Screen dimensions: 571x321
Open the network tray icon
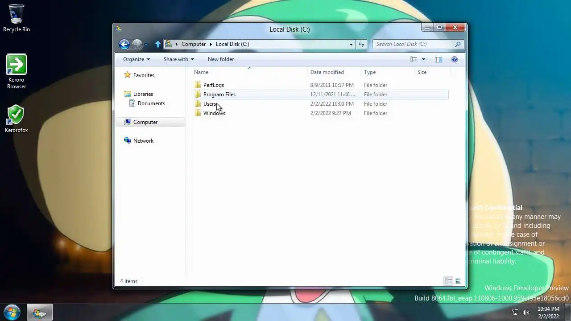[515, 313]
